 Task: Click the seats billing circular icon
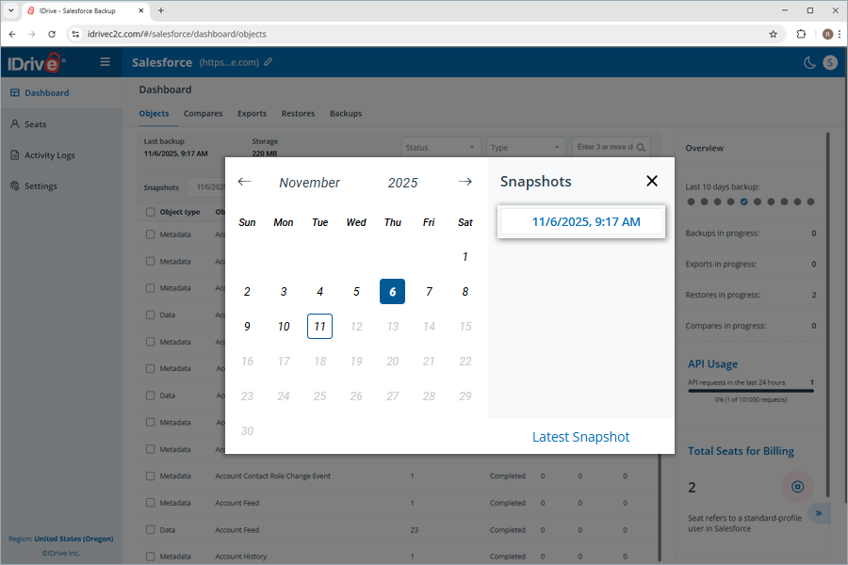tap(798, 487)
